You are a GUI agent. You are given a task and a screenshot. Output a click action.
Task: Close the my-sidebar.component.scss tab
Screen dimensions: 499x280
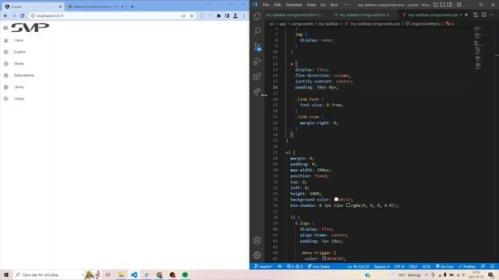[466, 15]
